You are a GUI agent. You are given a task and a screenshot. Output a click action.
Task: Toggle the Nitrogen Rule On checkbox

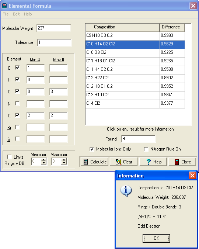click(146, 149)
